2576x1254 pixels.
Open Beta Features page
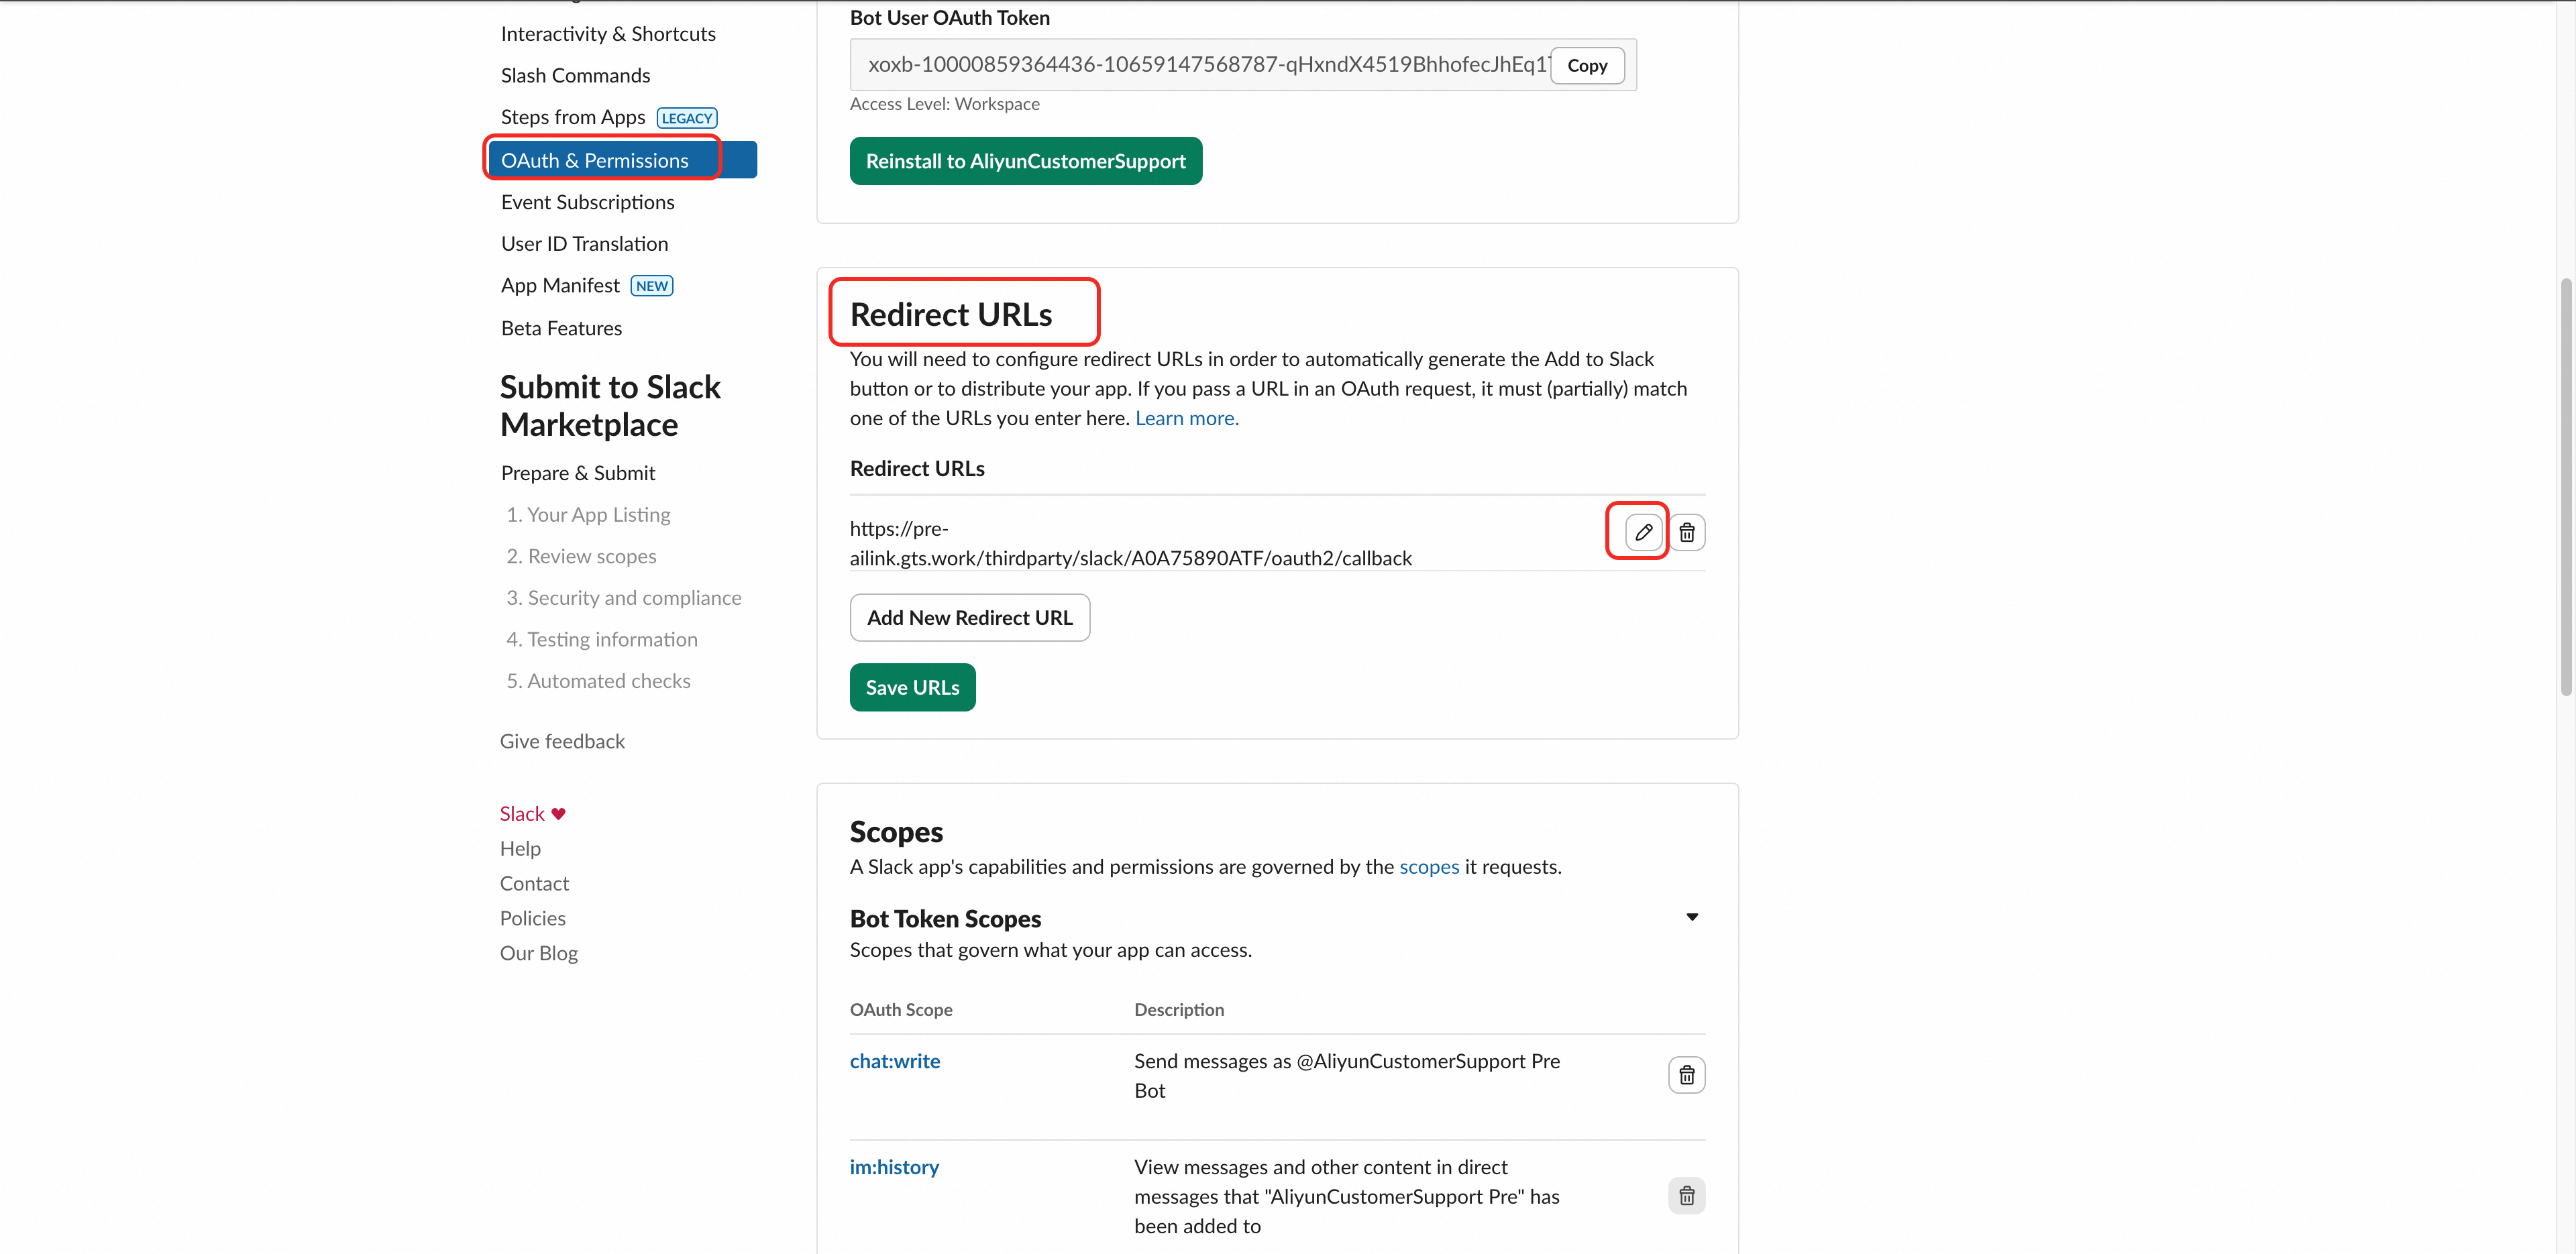coord(561,328)
